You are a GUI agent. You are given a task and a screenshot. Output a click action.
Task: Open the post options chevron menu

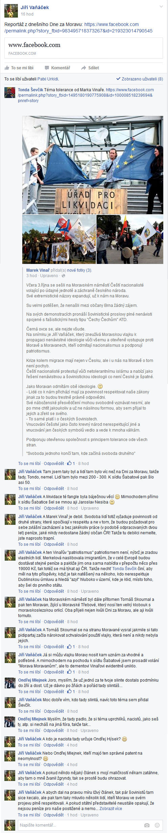pos(161,7)
